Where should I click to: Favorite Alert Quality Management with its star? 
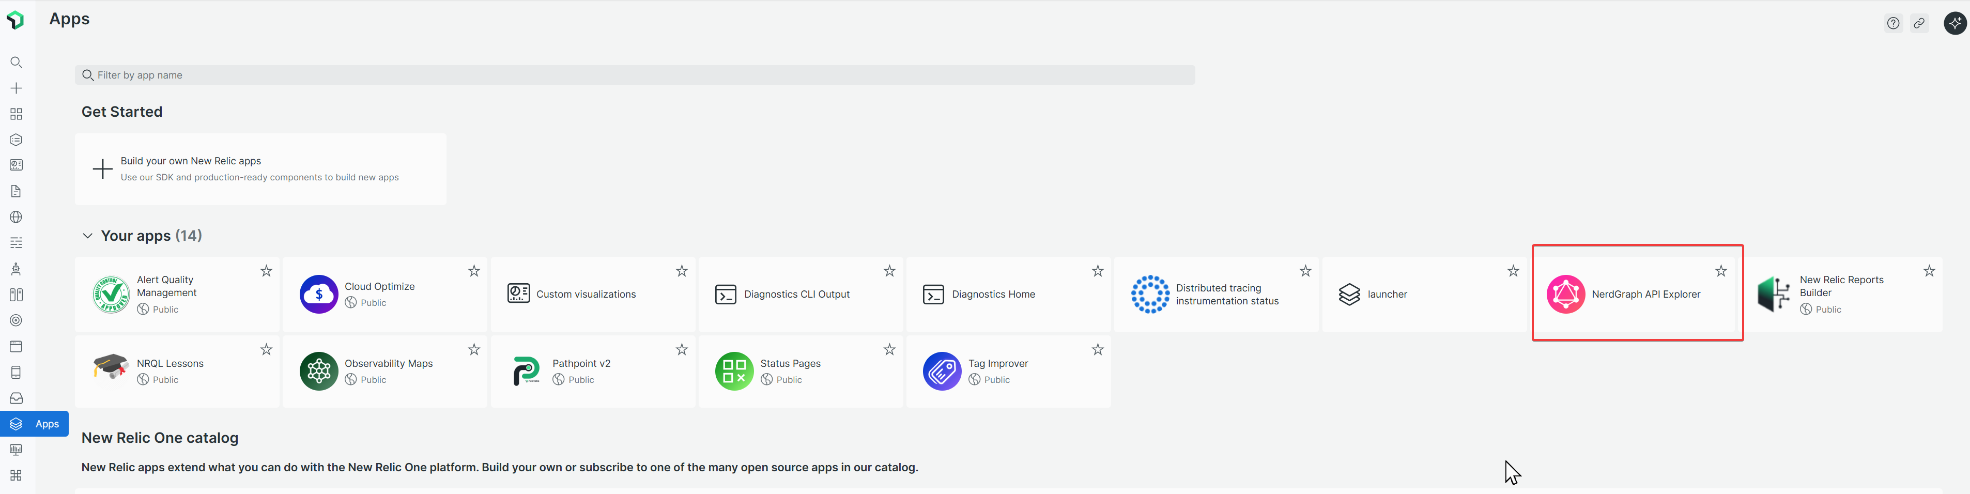[266, 271]
